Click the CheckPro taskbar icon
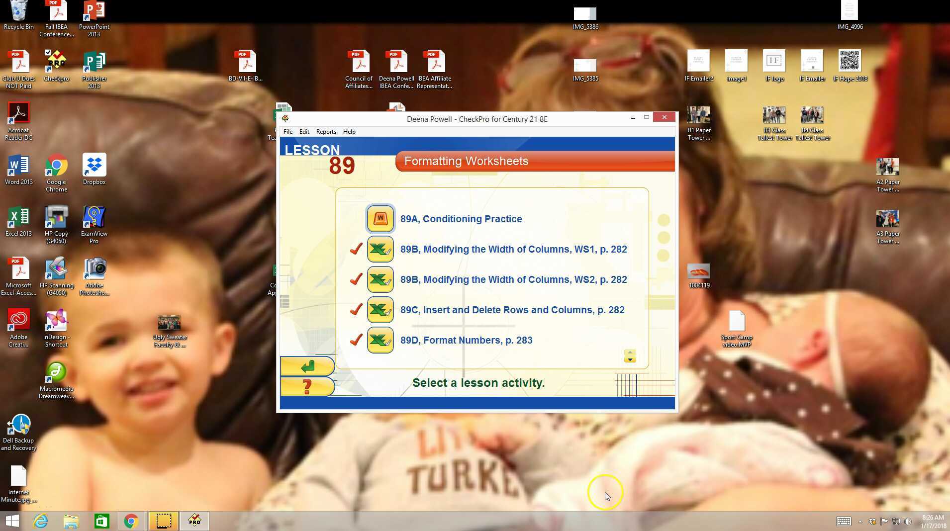Screen dimensions: 950x531 (194, 521)
